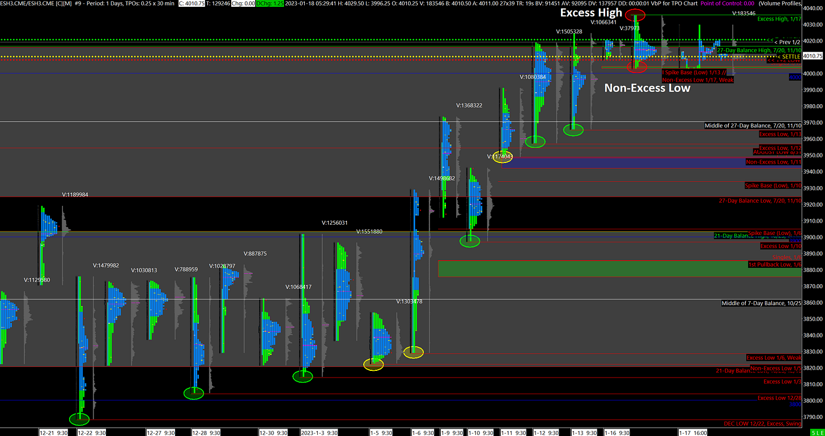The image size is (825, 436).
Task: Select the 'Excess Low 1/10' label
Action: pyautogui.click(x=780, y=246)
